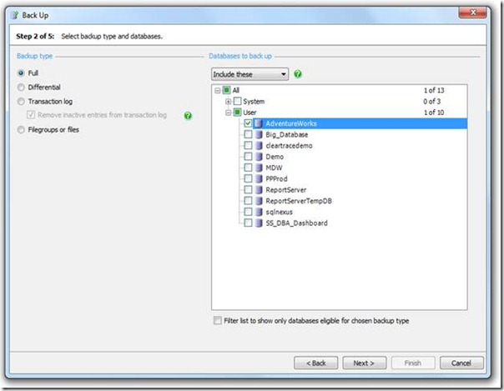Click the SS_DBA_Dashboard database icon
Viewport: 504px width, 391px height.
259,223
